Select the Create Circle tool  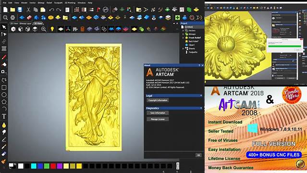(x=4, y=95)
